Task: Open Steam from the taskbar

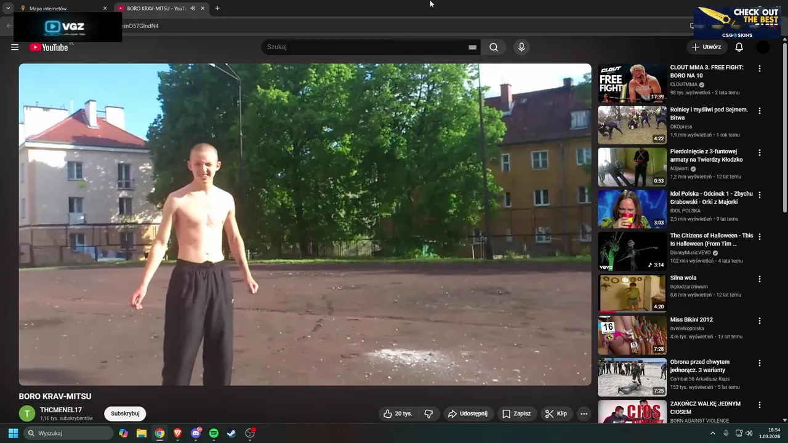Action: tap(231, 433)
